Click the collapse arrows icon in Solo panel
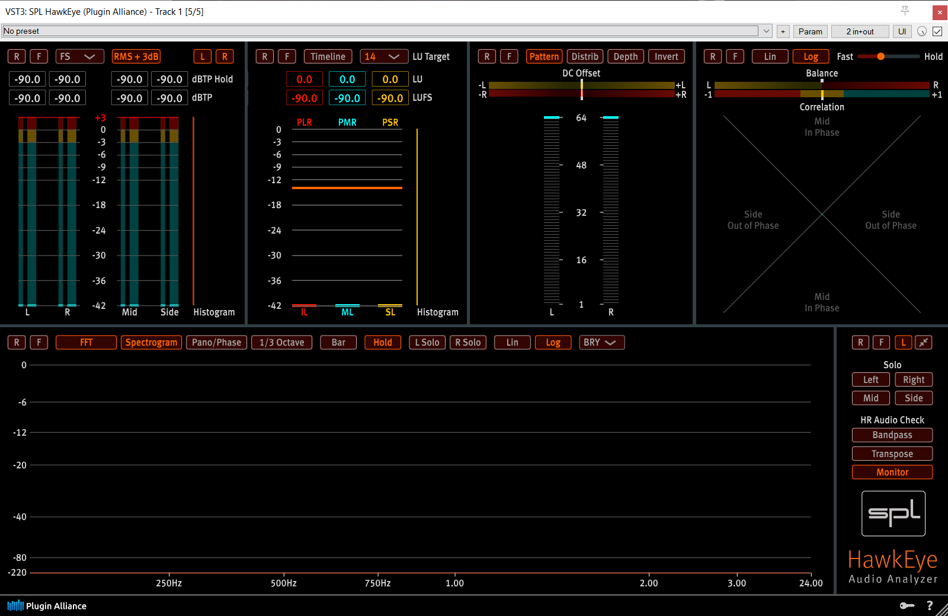This screenshot has height=616, width=948. coord(923,342)
